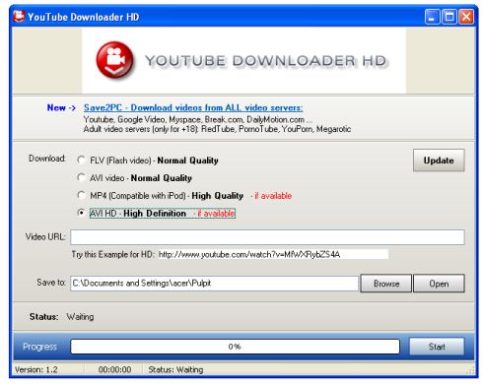
Task: Click the "Download:" label
Action: coord(47,159)
